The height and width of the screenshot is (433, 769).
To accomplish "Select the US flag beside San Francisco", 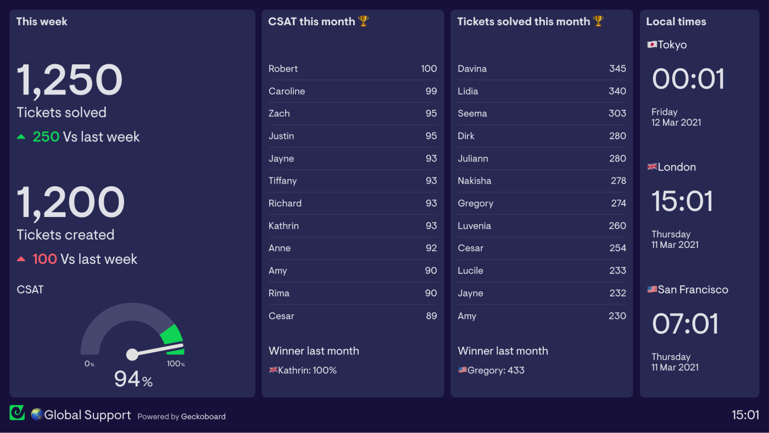I will pos(652,289).
